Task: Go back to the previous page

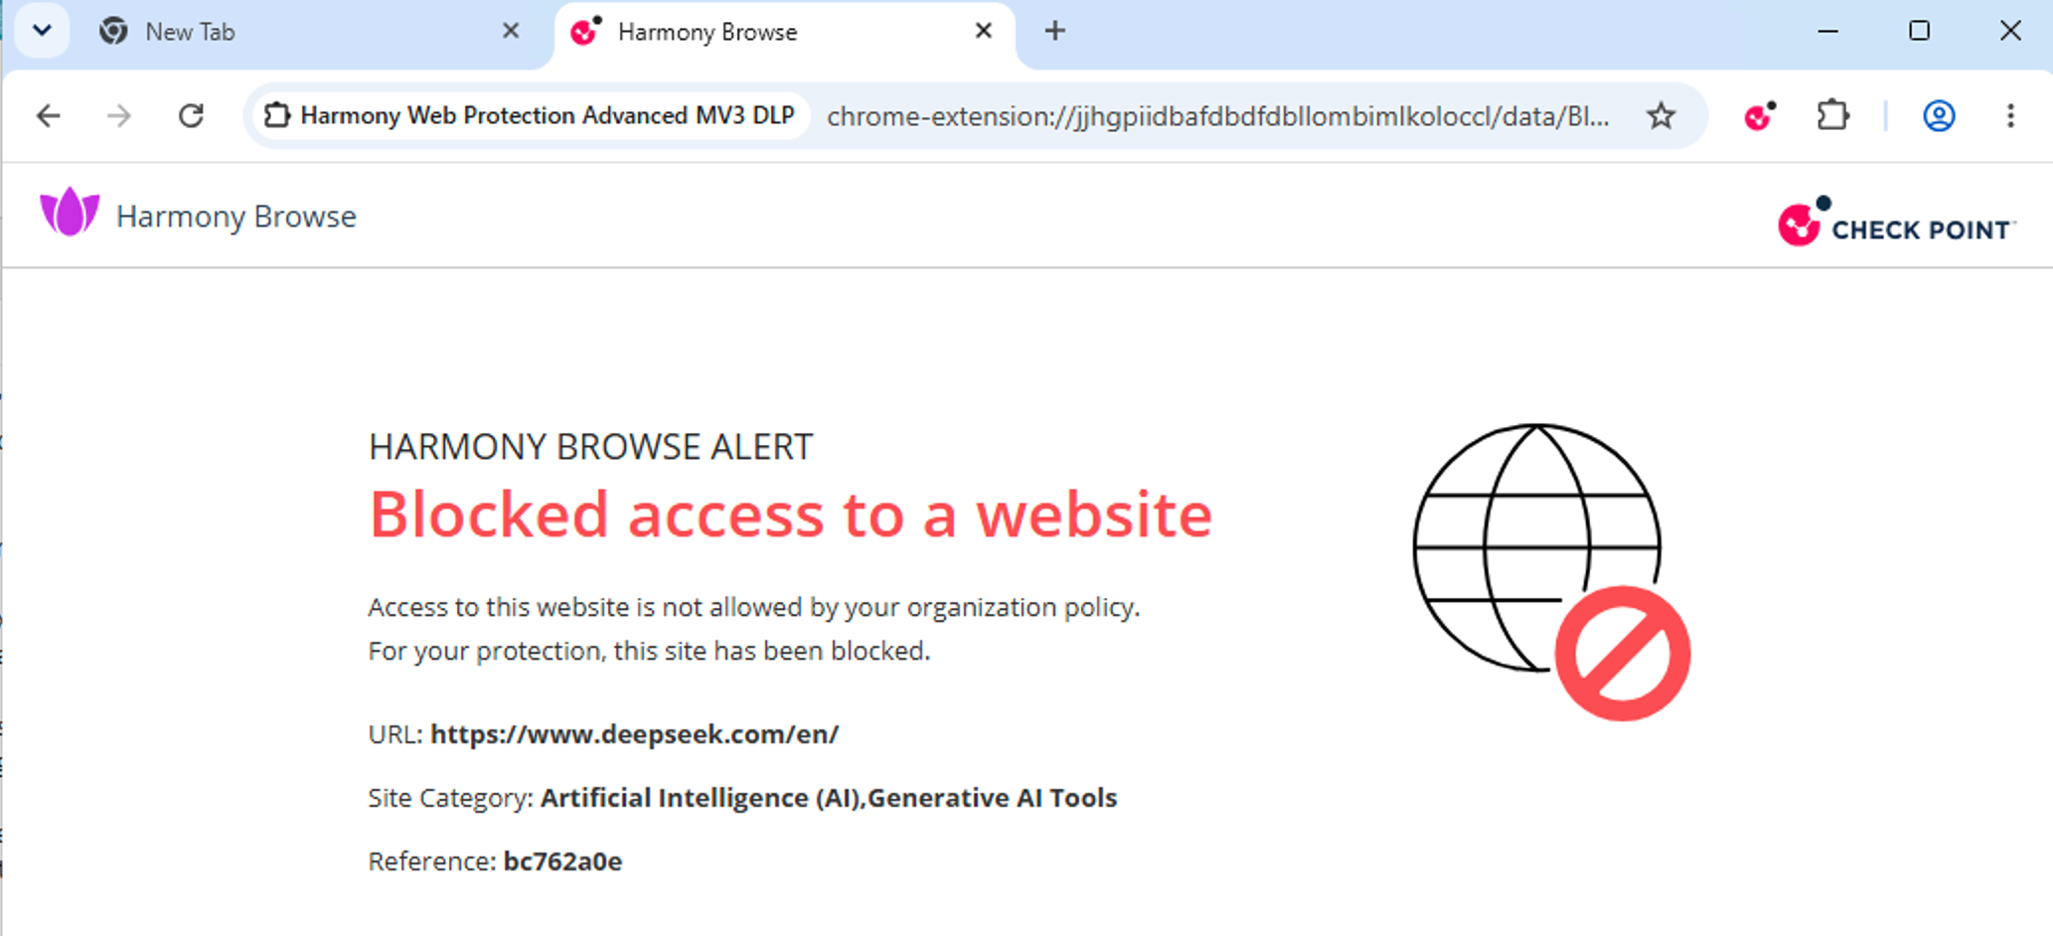Action: [x=48, y=116]
